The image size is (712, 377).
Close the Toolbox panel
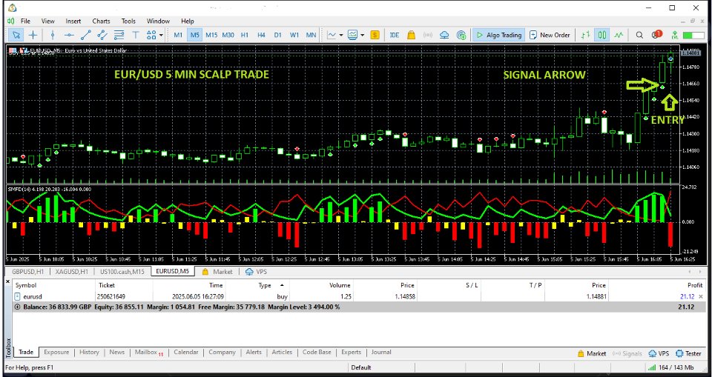[x=7, y=281]
